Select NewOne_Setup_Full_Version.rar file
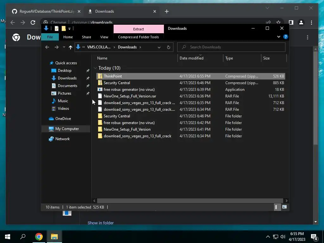The width and height of the screenshot is (324, 243). pyautogui.click(x=130, y=96)
